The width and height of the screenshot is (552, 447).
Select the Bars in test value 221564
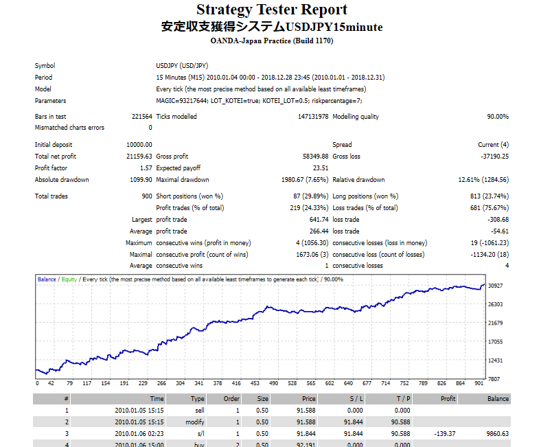pyautogui.click(x=142, y=117)
